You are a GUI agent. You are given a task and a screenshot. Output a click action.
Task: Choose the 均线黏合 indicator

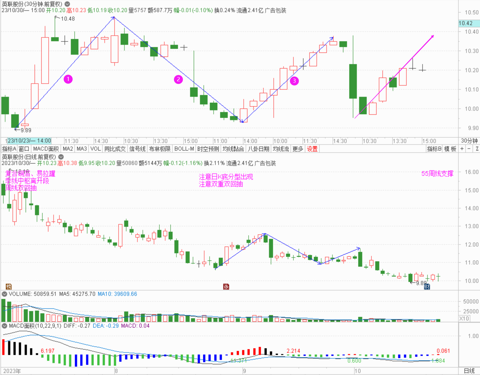point(233,149)
